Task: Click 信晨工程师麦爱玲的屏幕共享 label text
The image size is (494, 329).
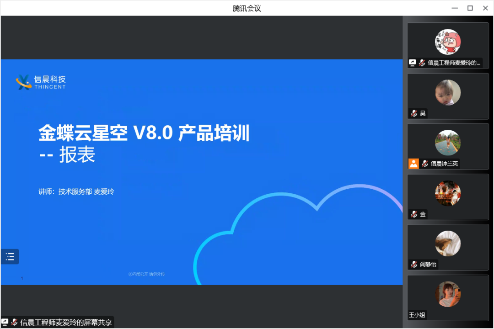Action: [x=66, y=323]
